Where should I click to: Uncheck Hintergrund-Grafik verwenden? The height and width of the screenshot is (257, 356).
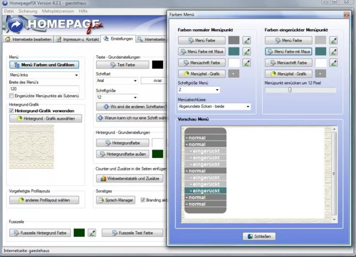12,111
